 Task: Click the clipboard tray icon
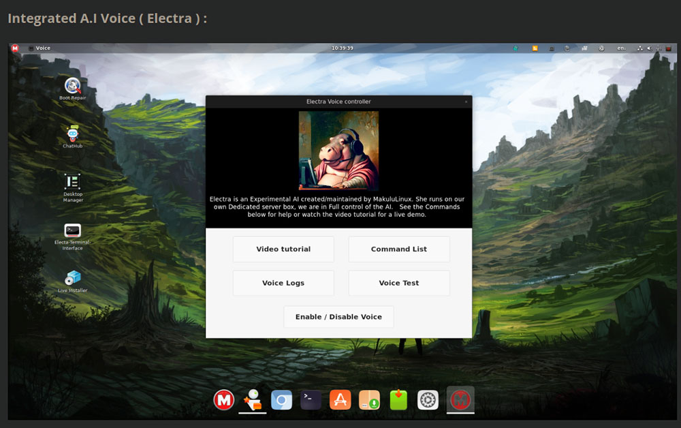[x=567, y=48]
